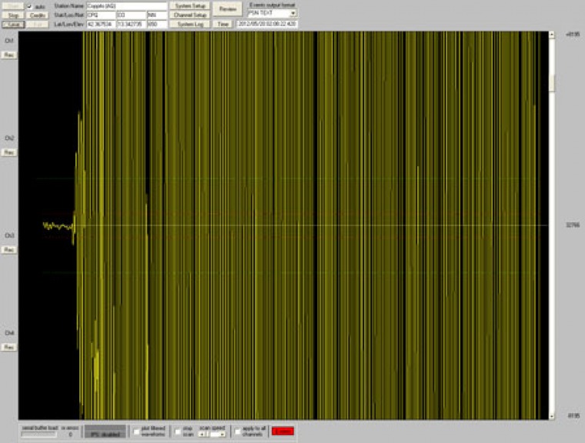Enable apply to all channels
This screenshot has width=585, height=443.
coord(238,431)
